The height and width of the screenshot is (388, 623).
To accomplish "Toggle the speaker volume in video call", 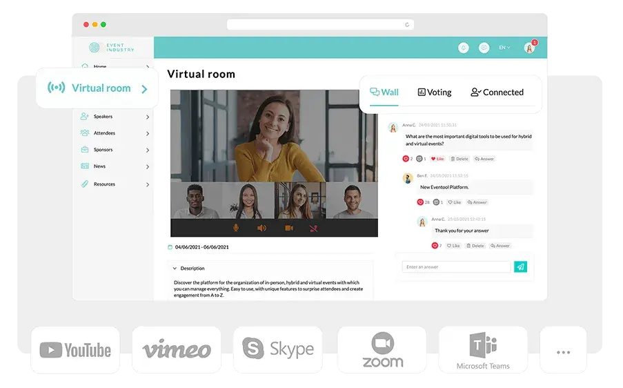I will [262, 229].
